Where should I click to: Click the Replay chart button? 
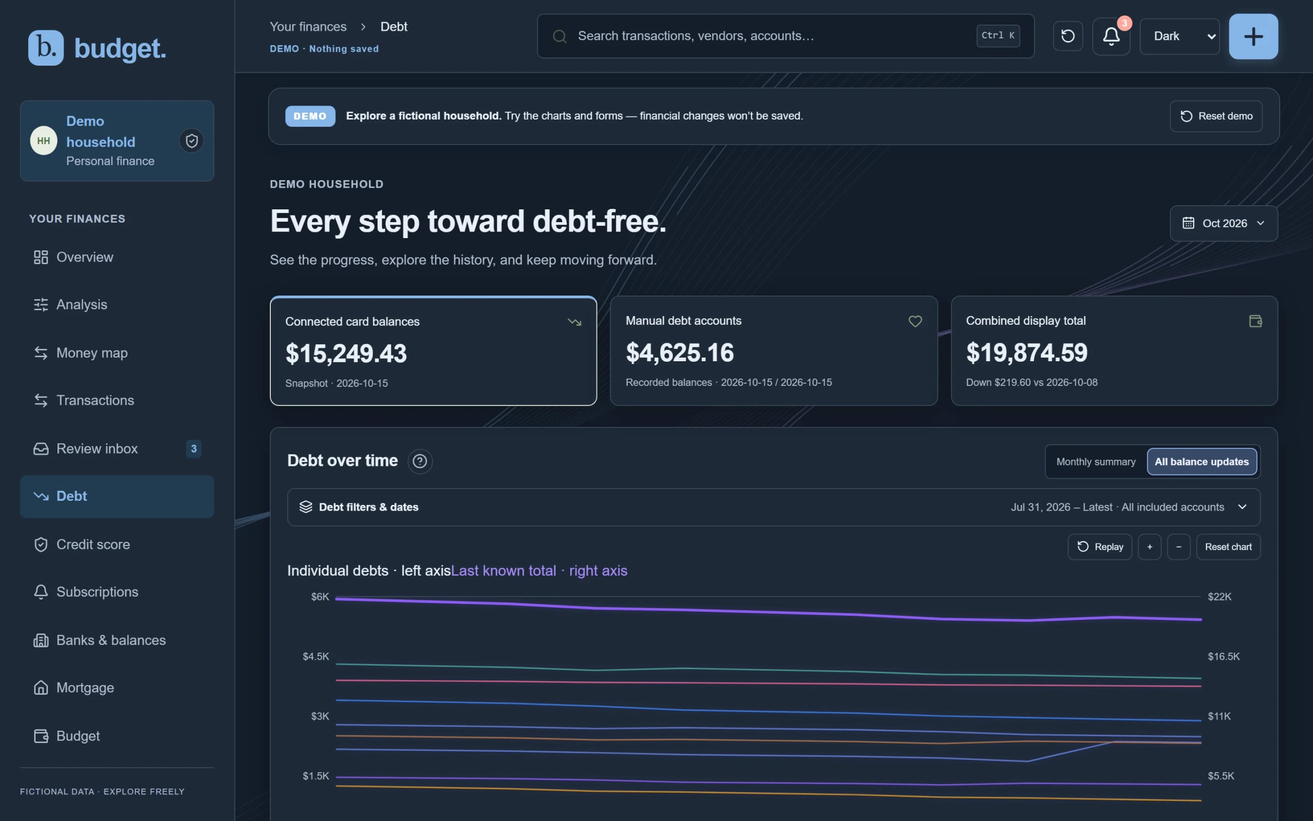(1100, 547)
